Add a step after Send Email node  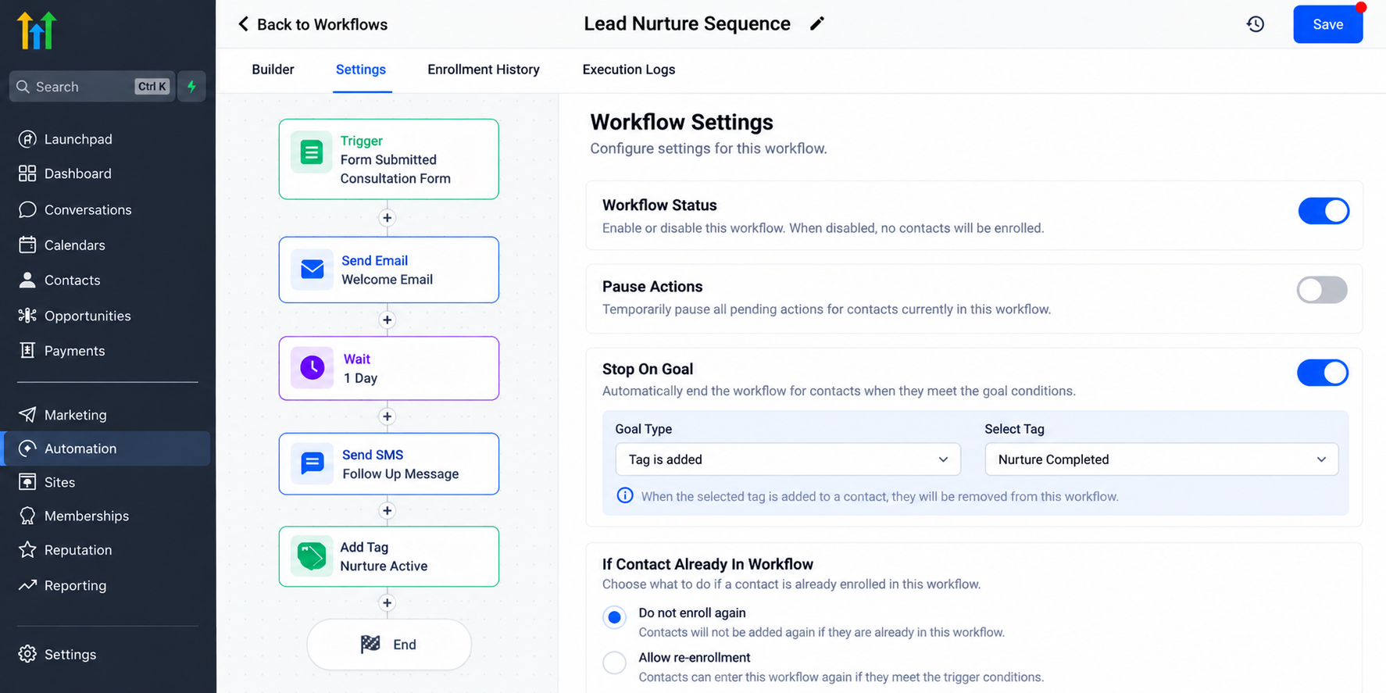click(387, 320)
